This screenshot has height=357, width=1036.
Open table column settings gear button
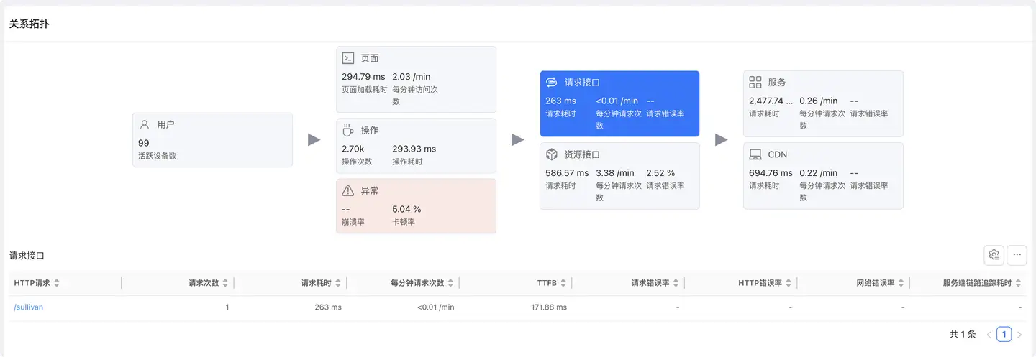[994, 255]
